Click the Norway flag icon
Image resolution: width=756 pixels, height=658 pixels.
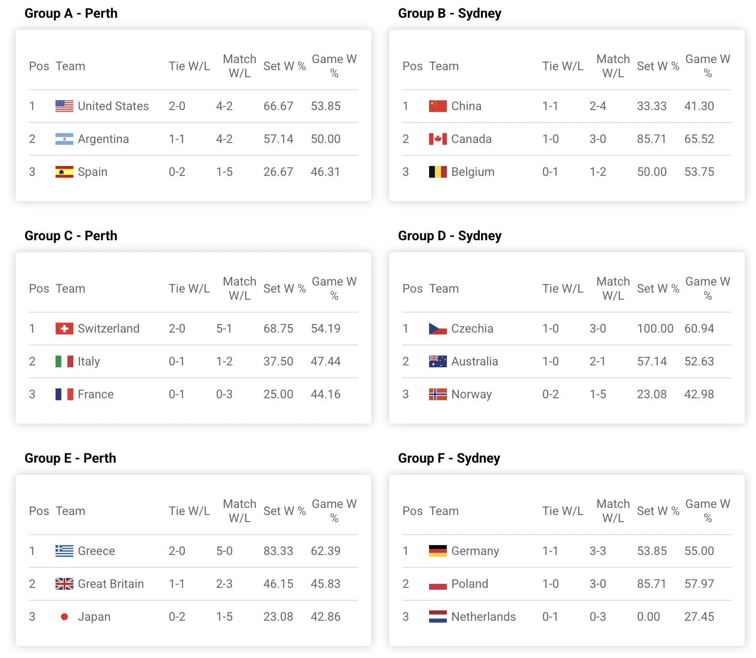click(438, 394)
